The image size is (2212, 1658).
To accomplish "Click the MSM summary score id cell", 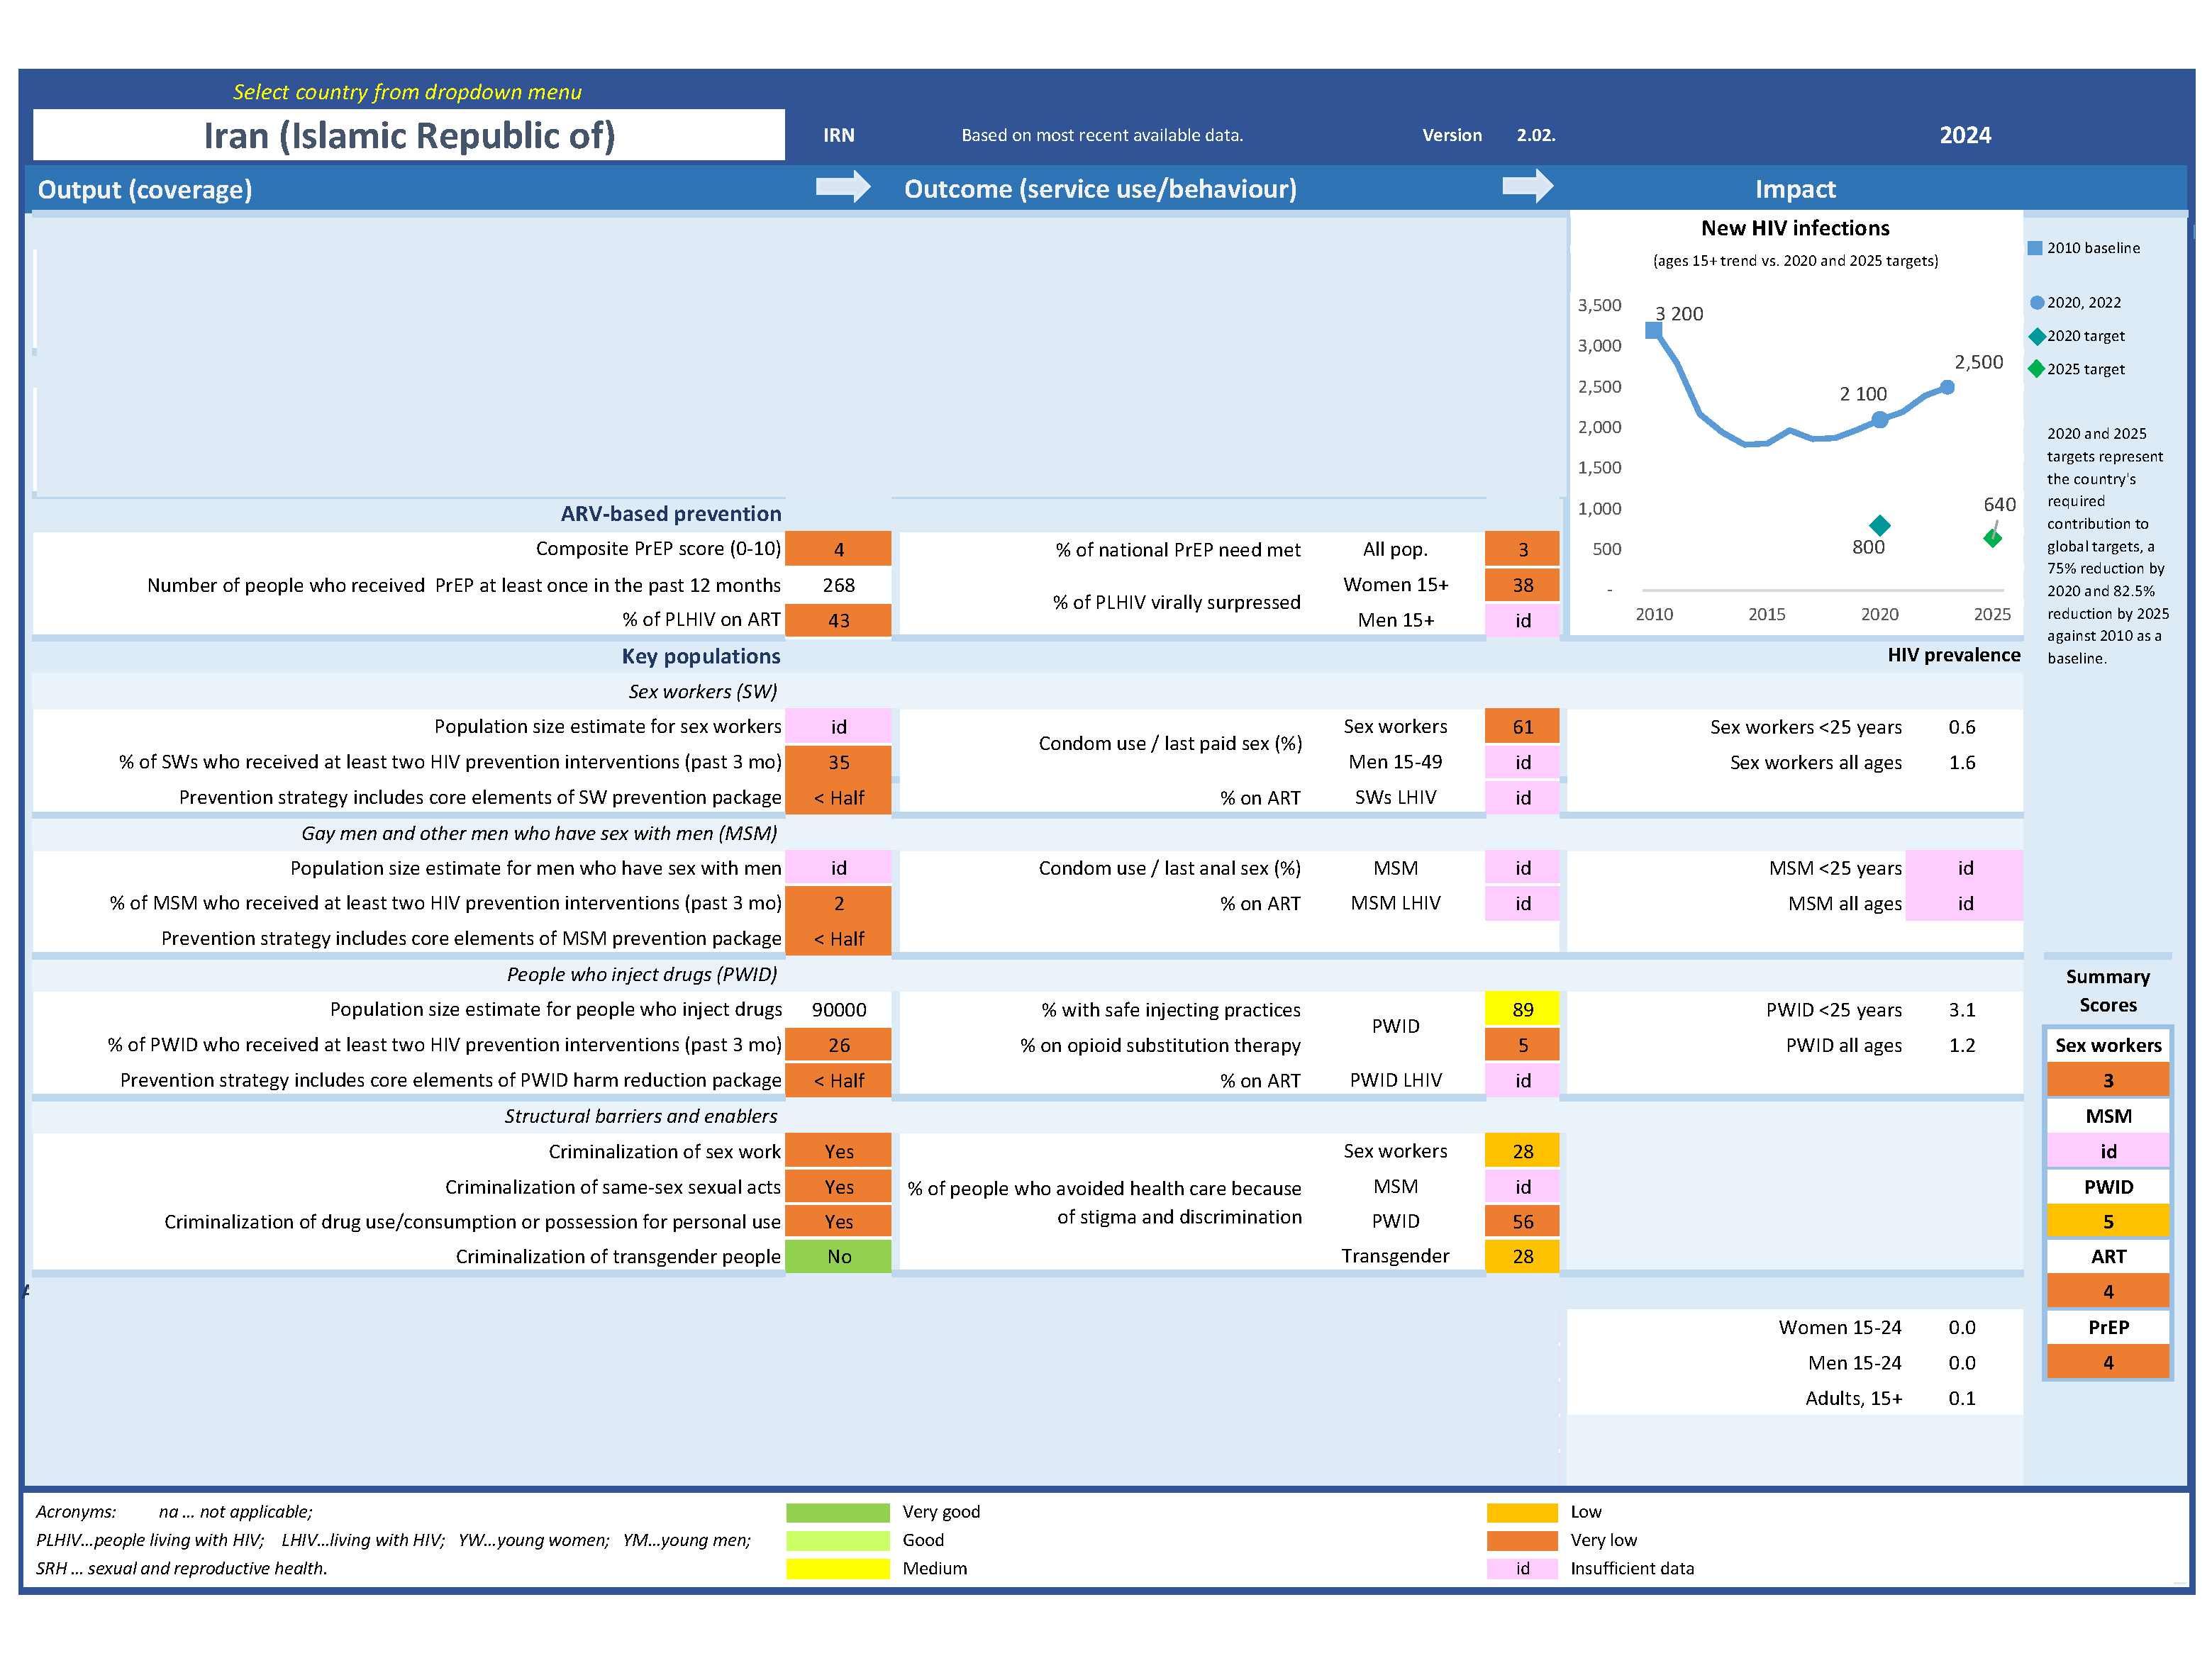I will click(2108, 1151).
